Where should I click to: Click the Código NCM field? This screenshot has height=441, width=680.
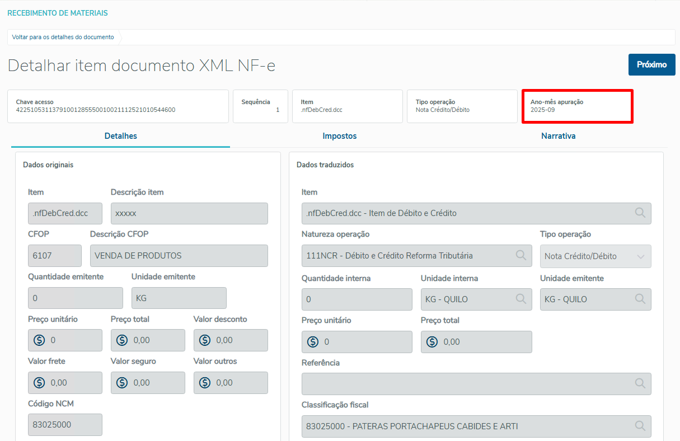point(65,425)
